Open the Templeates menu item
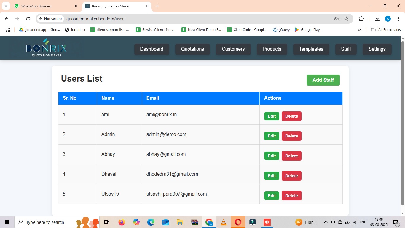405x228 pixels. coord(311,49)
